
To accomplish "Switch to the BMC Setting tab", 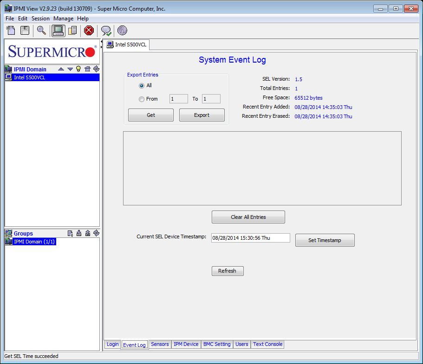I will pos(217,344).
